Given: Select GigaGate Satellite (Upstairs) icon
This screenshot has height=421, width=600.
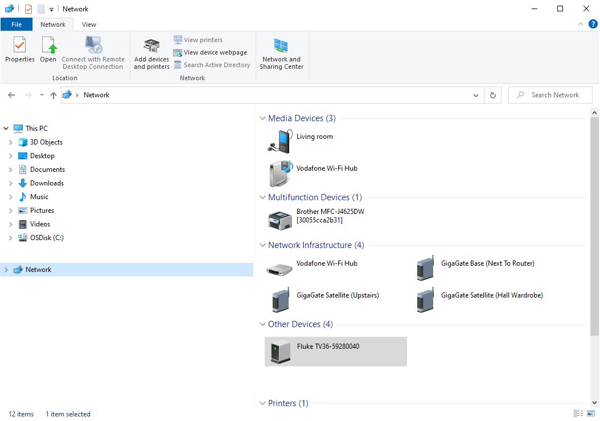Looking at the screenshot, I should pyautogui.click(x=281, y=299).
